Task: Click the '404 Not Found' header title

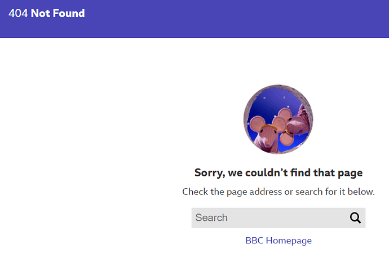Action: pyautogui.click(x=47, y=13)
